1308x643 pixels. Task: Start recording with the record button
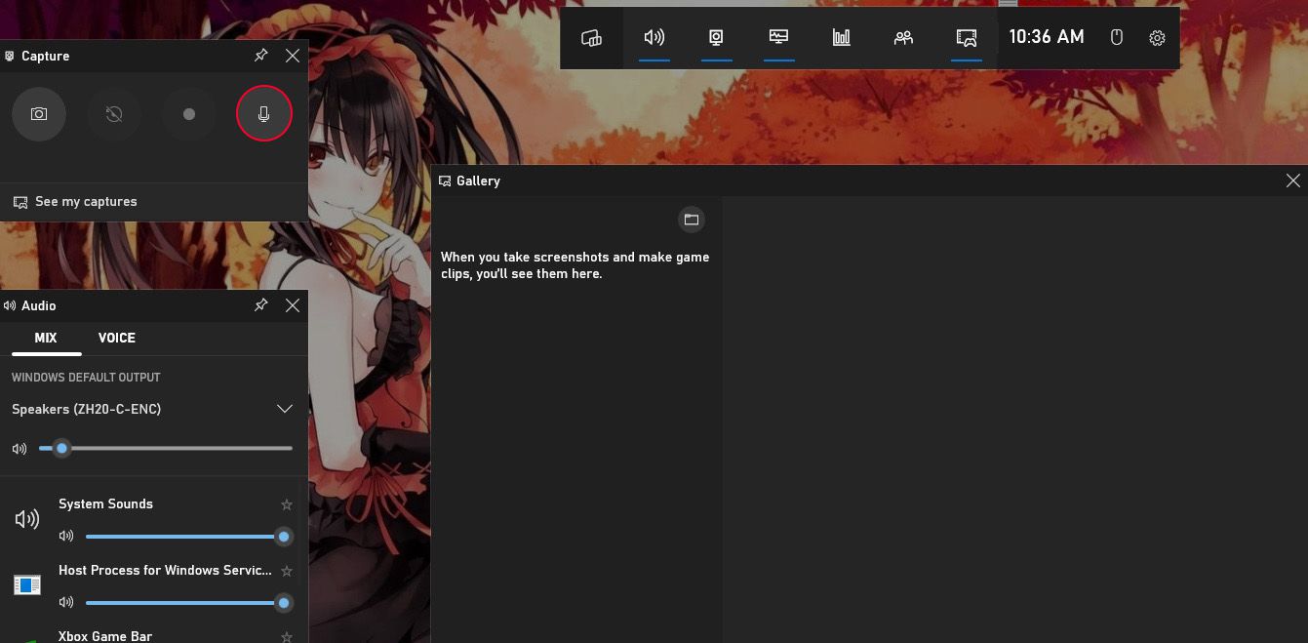click(189, 114)
